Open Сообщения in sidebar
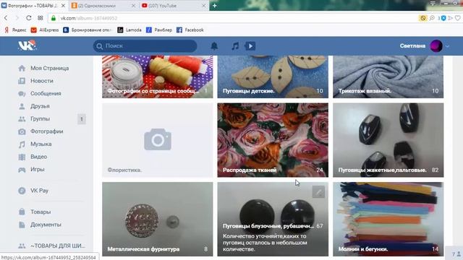Screen dimensions: 463x260 tap(46, 93)
